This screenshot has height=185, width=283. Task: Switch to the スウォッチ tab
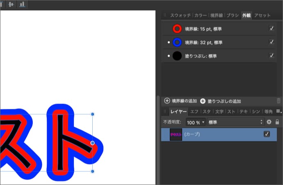(x=180, y=15)
